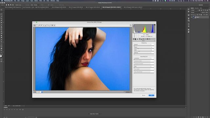Open the Image menu
Screen dimensions: 210x118
tap(23, 1)
